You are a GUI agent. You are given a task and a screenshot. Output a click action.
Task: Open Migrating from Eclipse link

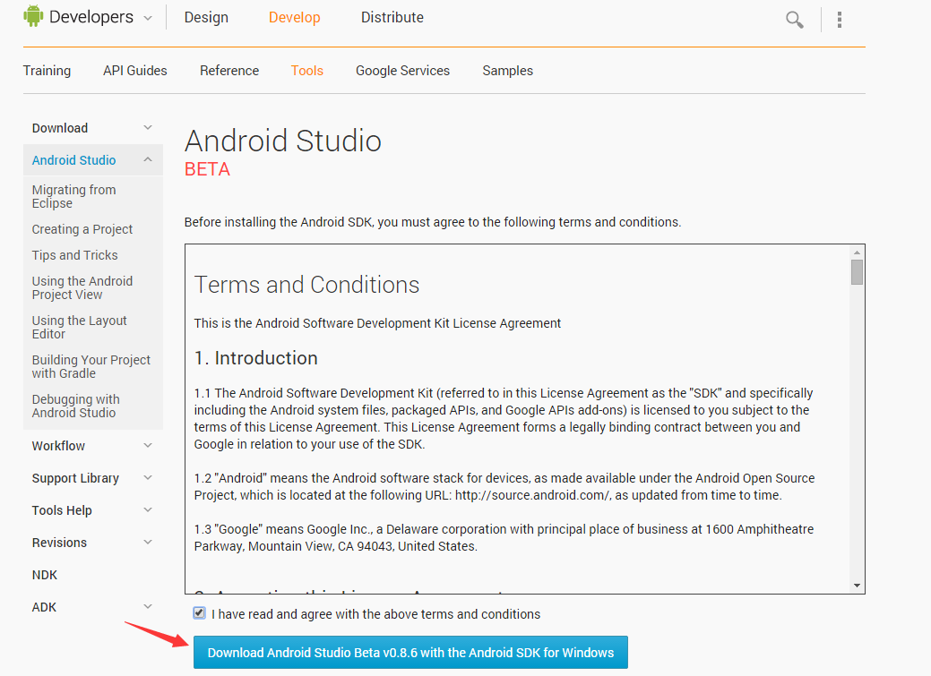click(73, 196)
